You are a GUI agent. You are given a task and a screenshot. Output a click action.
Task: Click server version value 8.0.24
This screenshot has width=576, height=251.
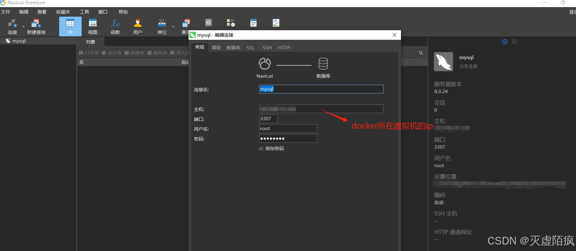pyautogui.click(x=441, y=92)
